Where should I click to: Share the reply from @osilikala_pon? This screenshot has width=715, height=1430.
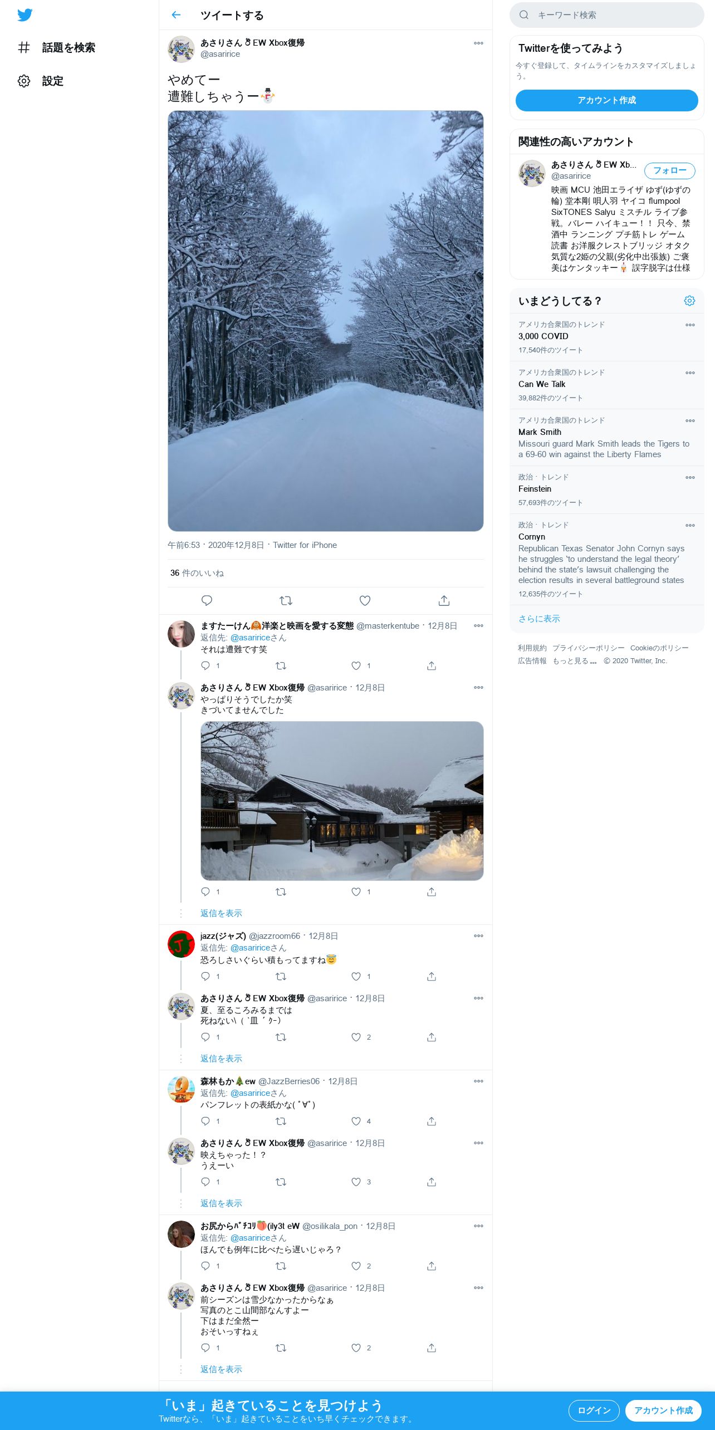pos(432,1266)
